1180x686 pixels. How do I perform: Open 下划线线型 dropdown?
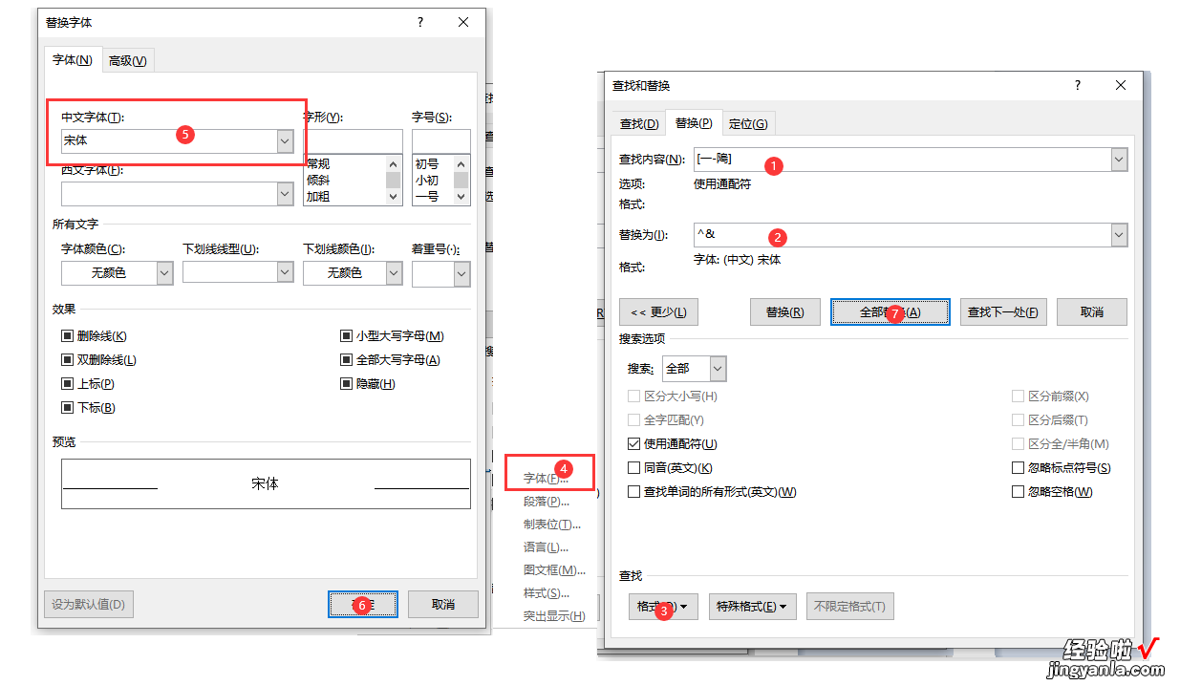(x=285, y=273)
